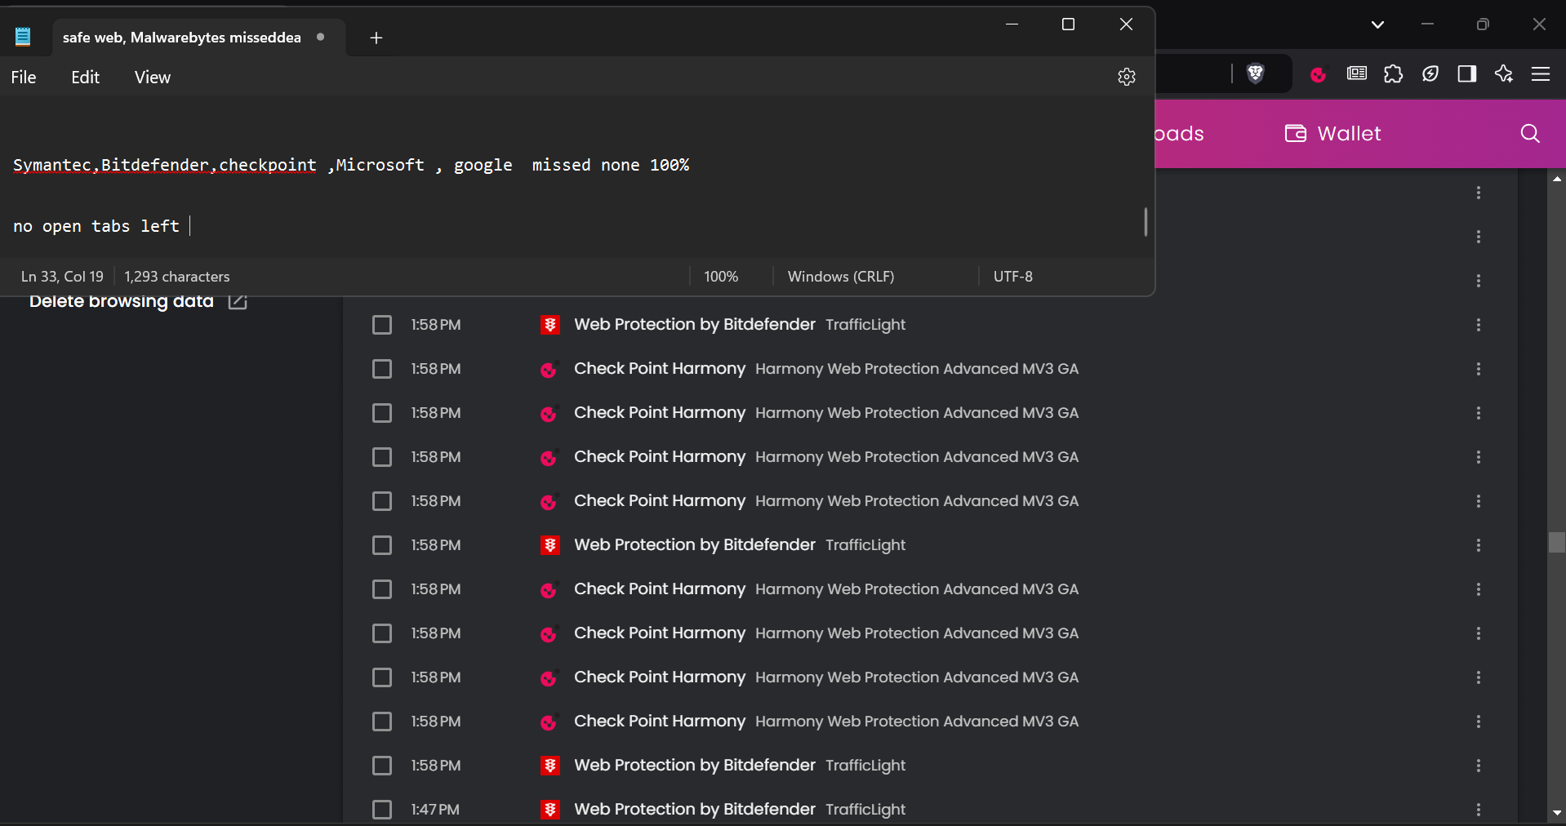Click 'Windows (CRLF)' line ending indicator
Screen dimensions: 1566x826
pyautogui.click(x=841, y=277)
